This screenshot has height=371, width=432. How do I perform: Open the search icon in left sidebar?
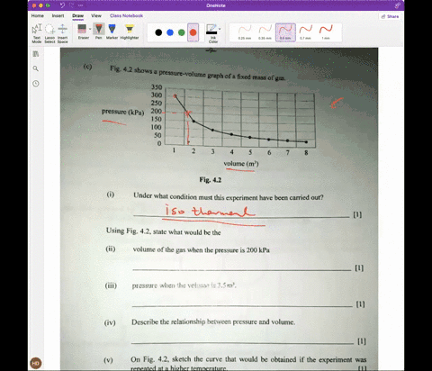point(36,68)
